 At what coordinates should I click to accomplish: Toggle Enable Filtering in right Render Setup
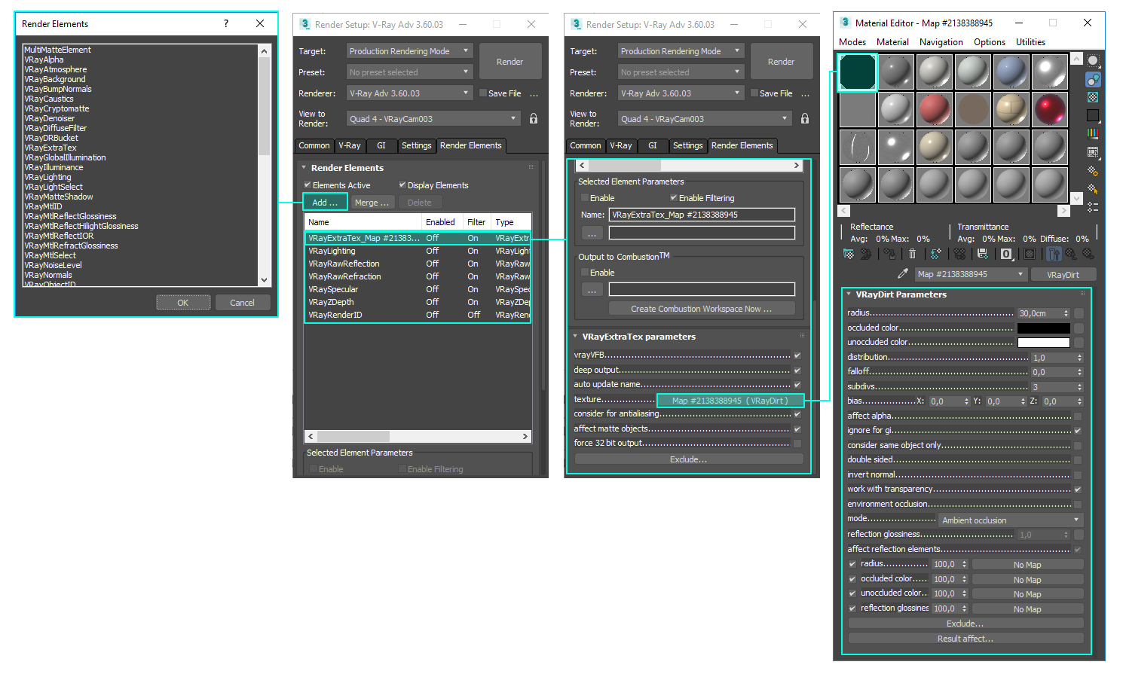coord(674,198)
